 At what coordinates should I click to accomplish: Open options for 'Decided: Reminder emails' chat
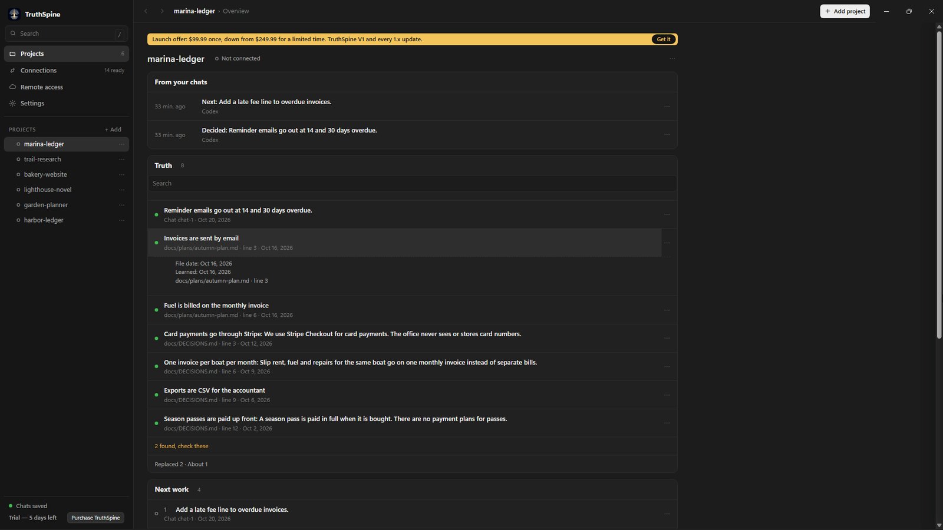point(667,135)
